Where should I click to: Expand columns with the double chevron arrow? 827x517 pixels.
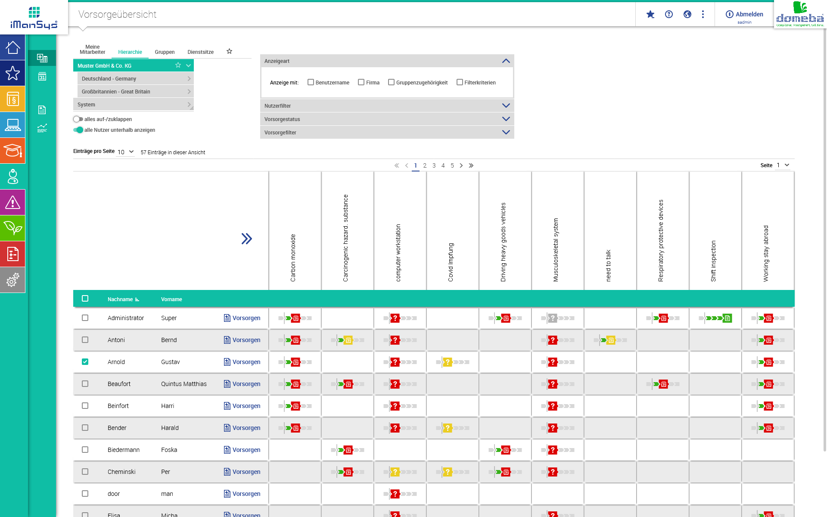[246, 239]
